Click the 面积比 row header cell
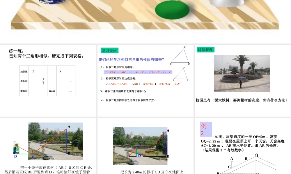Viewport: 291px width, 174px height. click(x=24, y=91)
